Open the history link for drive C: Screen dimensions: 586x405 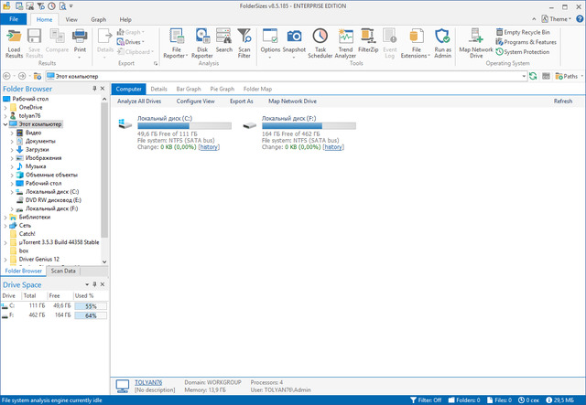pyautogui.click(x=209, y=146)
